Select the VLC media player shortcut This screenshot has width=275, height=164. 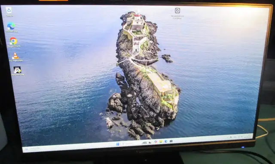pyautogui.click(x=15, y=57)
